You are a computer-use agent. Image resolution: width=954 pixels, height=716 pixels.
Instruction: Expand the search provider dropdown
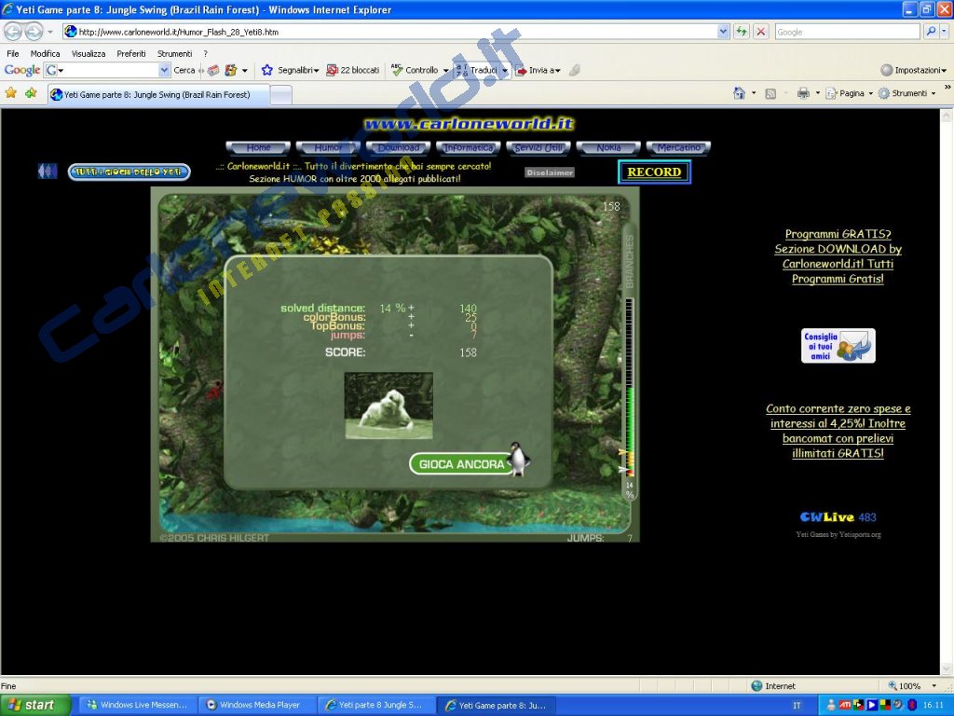click(x=944, y=32)
